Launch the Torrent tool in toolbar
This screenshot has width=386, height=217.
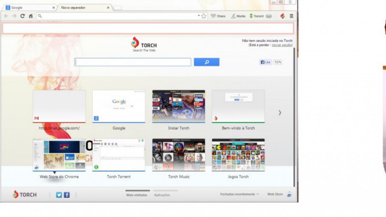256,16
